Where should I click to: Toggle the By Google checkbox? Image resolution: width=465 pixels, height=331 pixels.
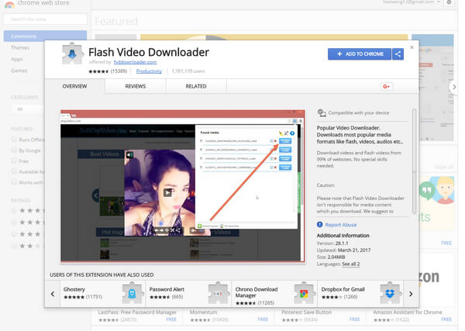(x=14, y=150)
